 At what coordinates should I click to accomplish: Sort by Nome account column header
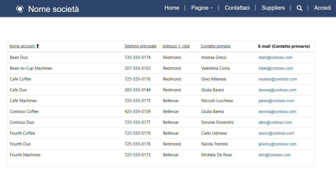[x=22, y=46]
